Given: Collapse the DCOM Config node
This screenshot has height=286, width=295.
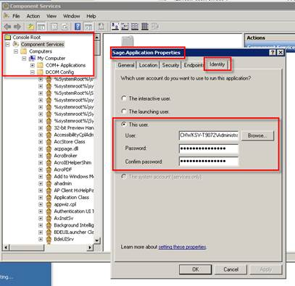Looking at the screenshot, I should coord(33,72).
